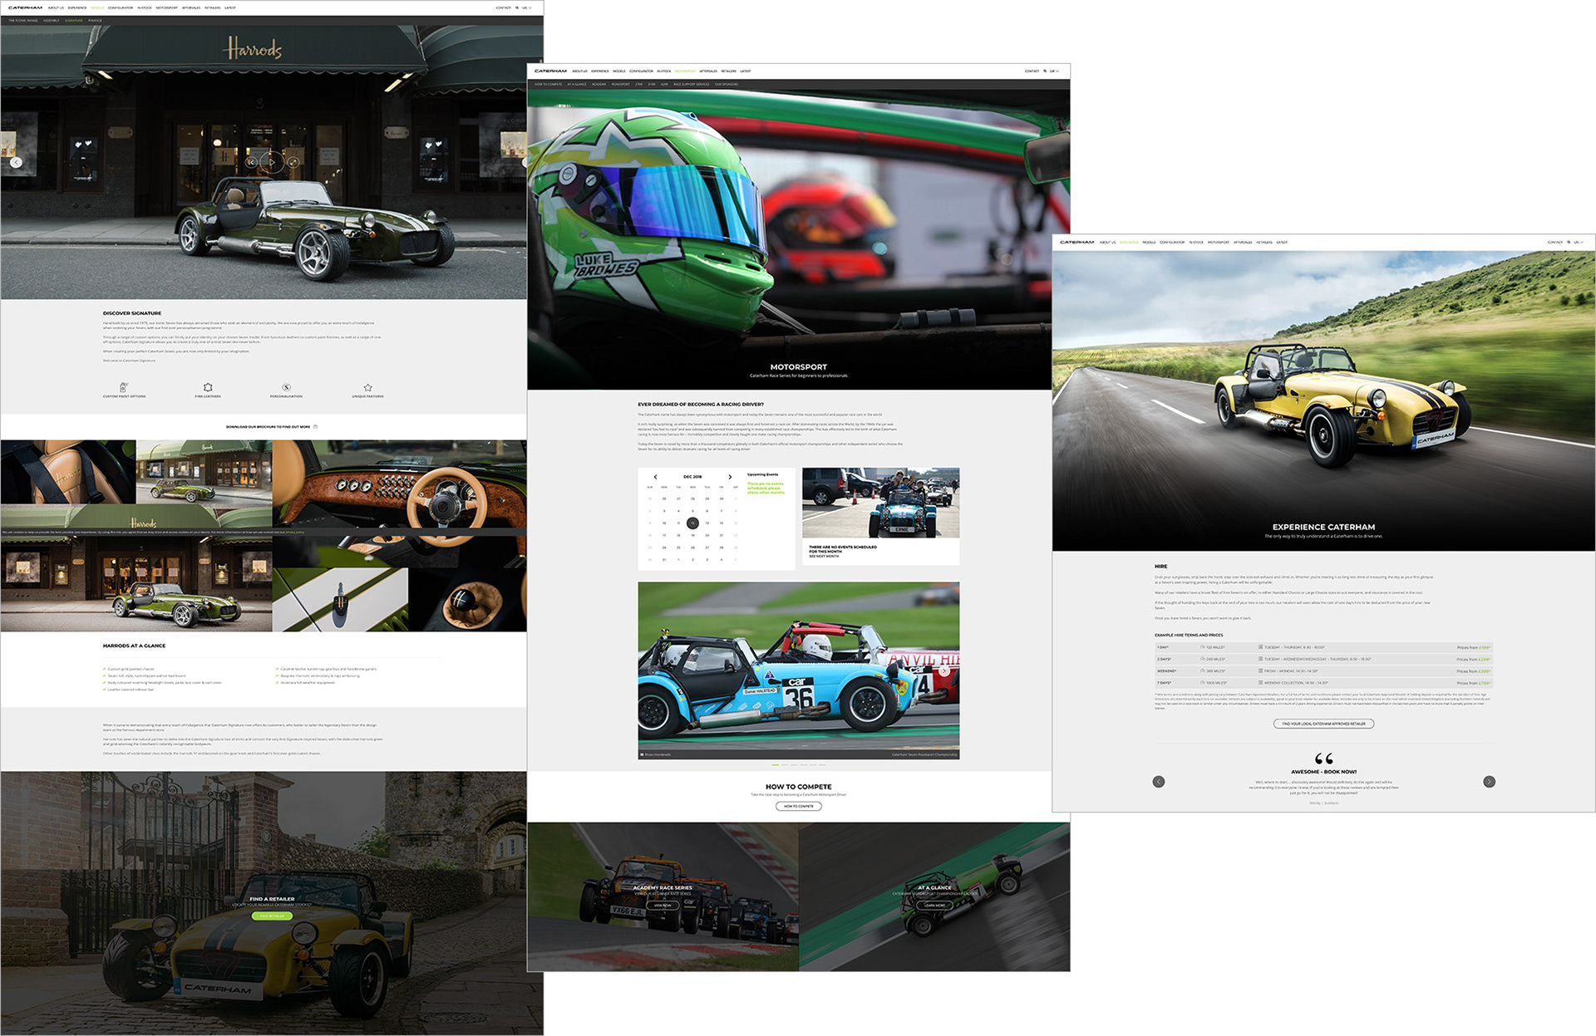1596x1036 pixels.
Task: Click Download Our Brochure link
Action: point(272,426)
